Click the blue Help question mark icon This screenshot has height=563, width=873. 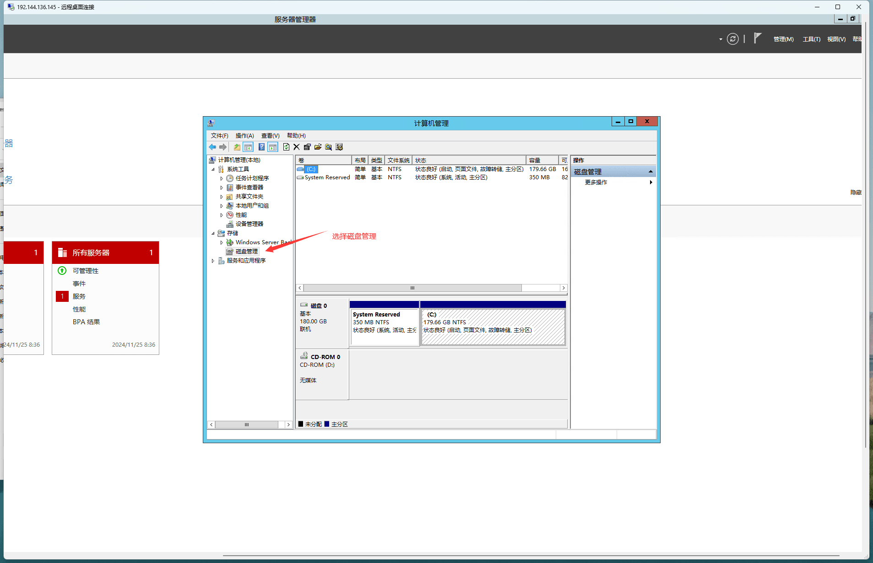tap(261, 147)
